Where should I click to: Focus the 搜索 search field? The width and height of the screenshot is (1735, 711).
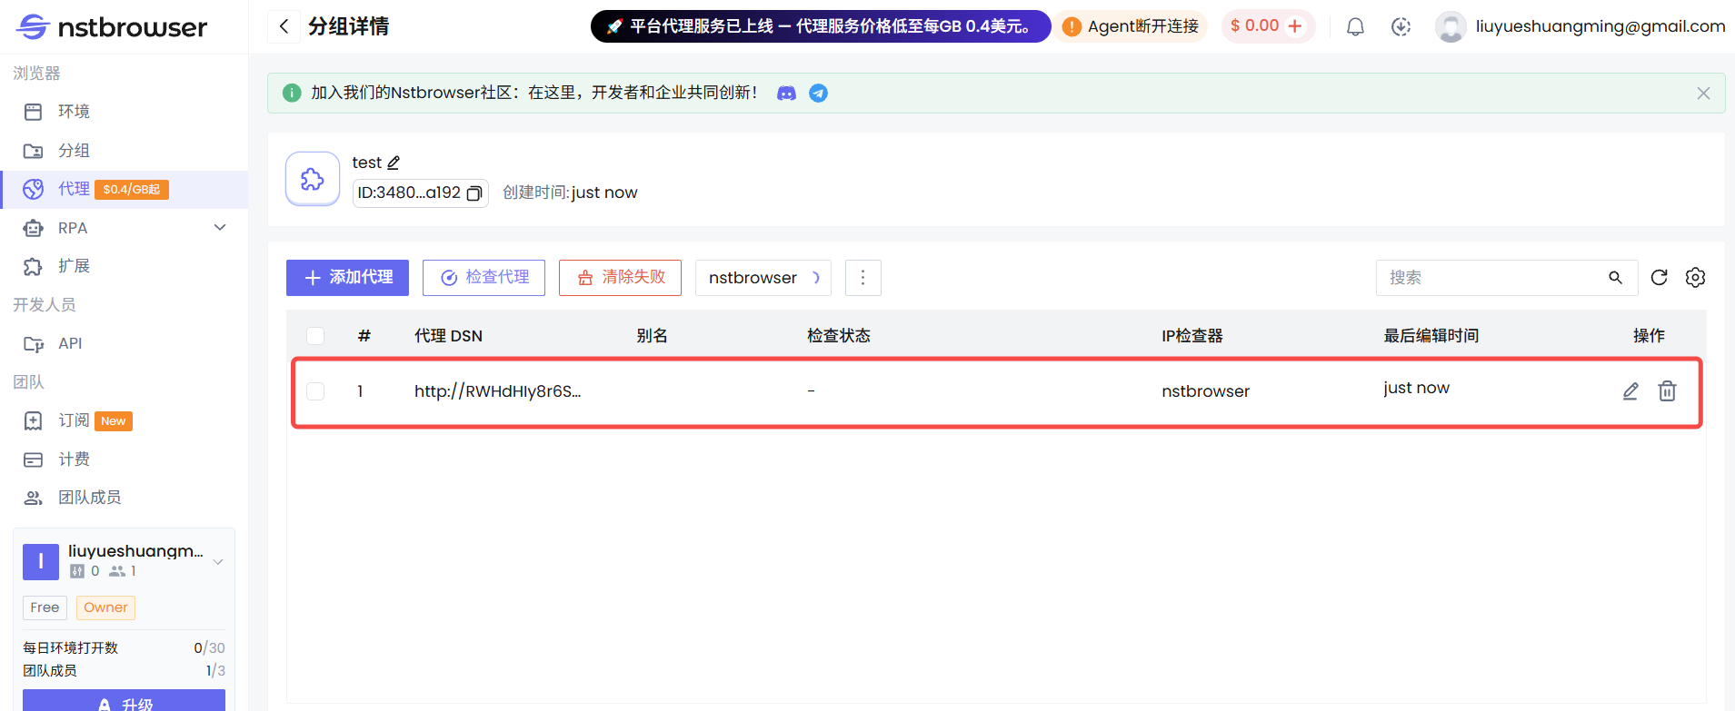click(x=1494, y=278)
